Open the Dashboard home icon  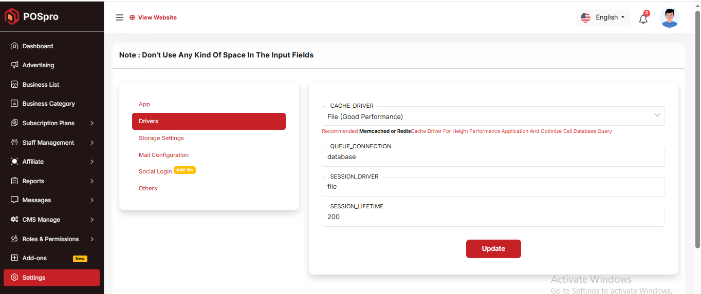click(x=14, y=46)
